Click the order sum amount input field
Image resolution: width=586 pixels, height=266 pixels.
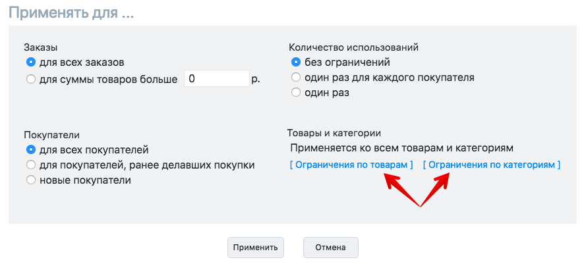[217, 79]
